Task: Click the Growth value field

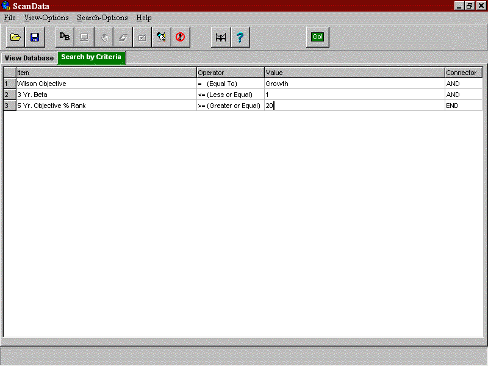Action: click(354, 84)
